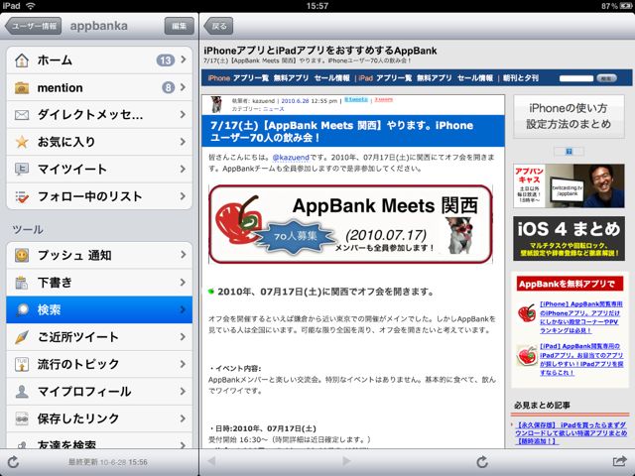Tap the 8 unread badge on mention

(x=168, y=87)
